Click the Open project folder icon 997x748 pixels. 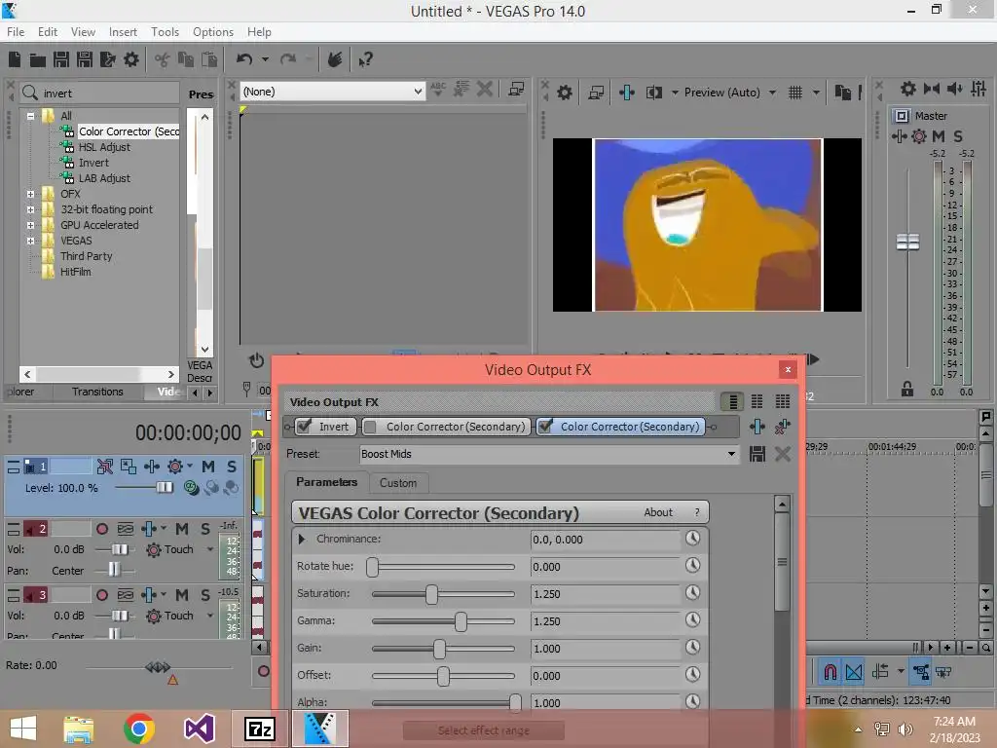[38, 60]
